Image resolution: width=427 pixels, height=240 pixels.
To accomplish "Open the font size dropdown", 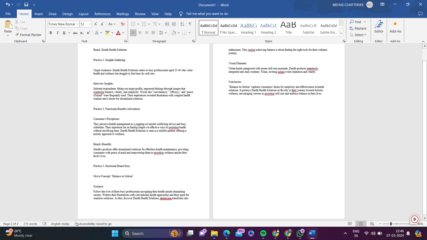I will 90,24.
